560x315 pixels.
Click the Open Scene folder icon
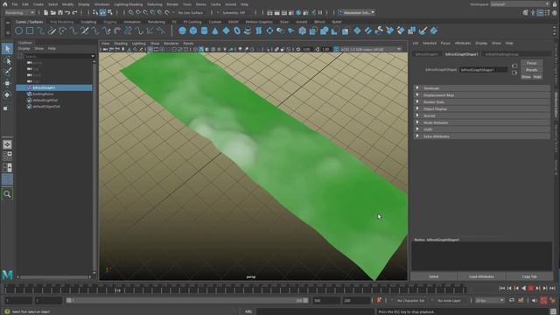pyautogui.click(x=52, y=12)
